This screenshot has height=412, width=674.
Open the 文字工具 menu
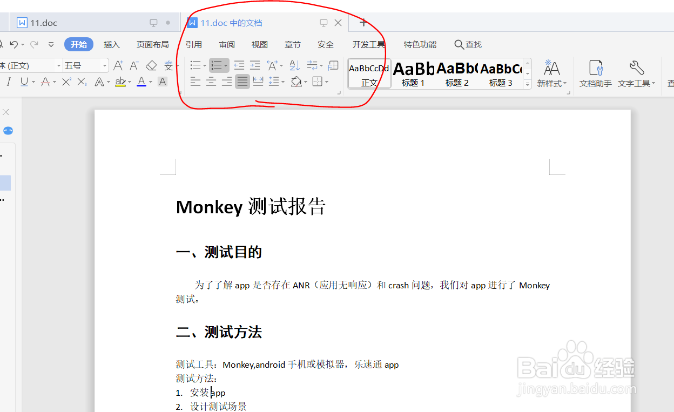(x=637, y=73)
